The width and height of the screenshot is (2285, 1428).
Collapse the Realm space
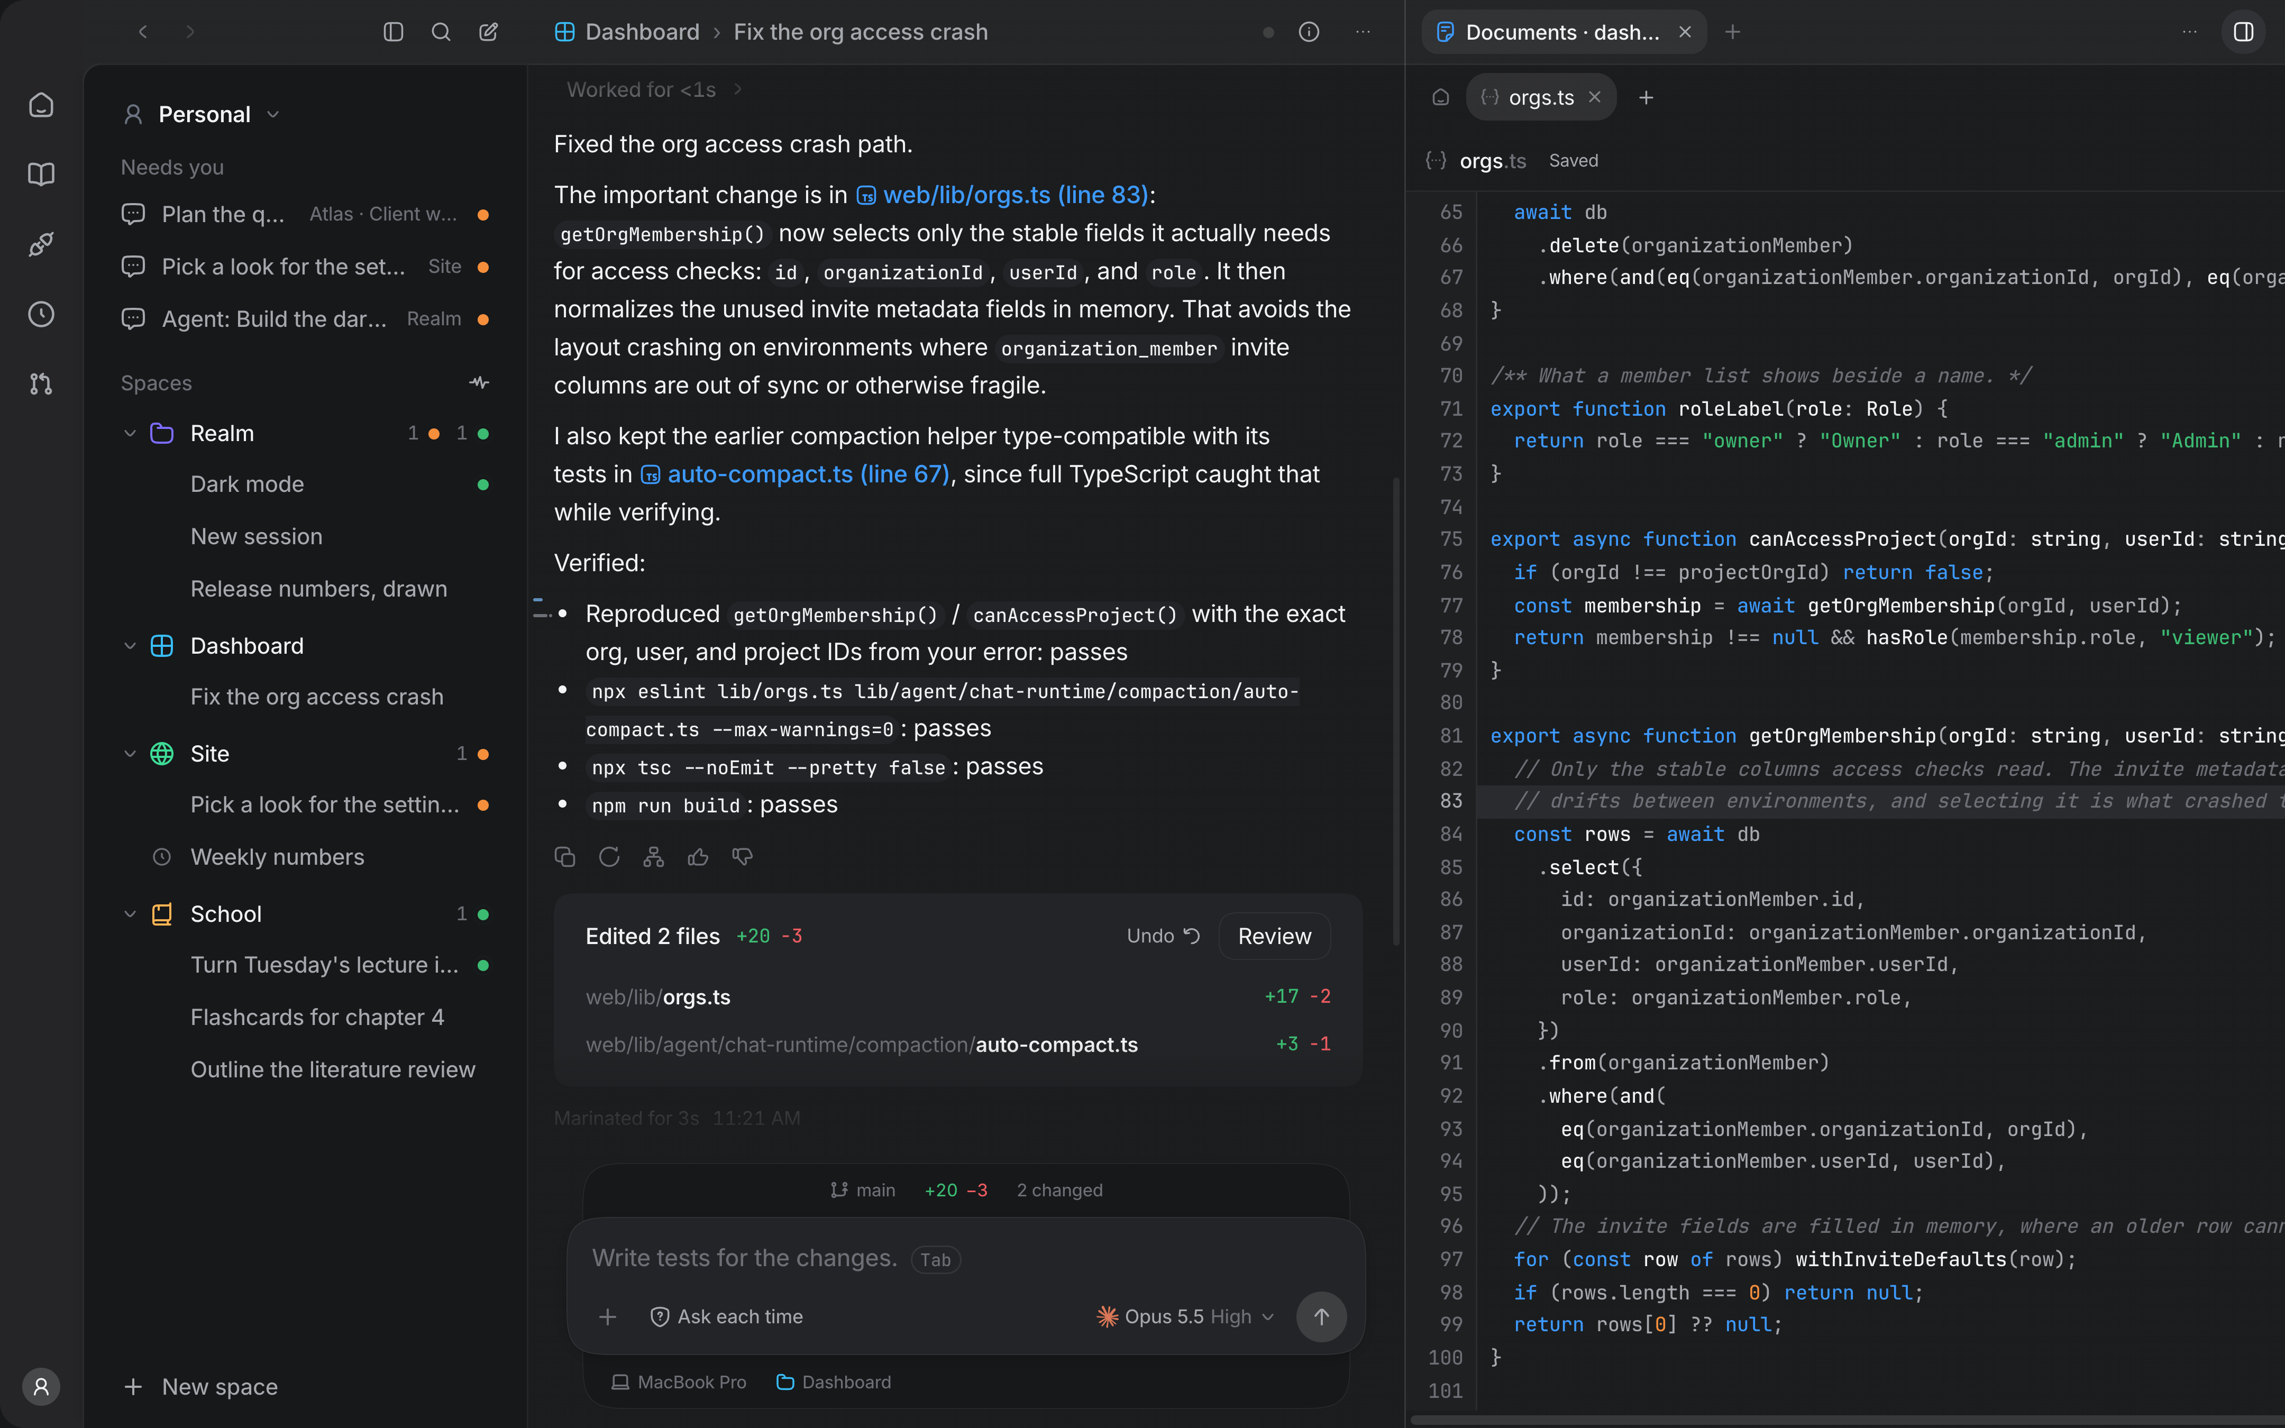click(130, 434)
